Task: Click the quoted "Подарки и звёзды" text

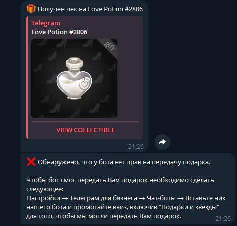Action: point(189,207)
